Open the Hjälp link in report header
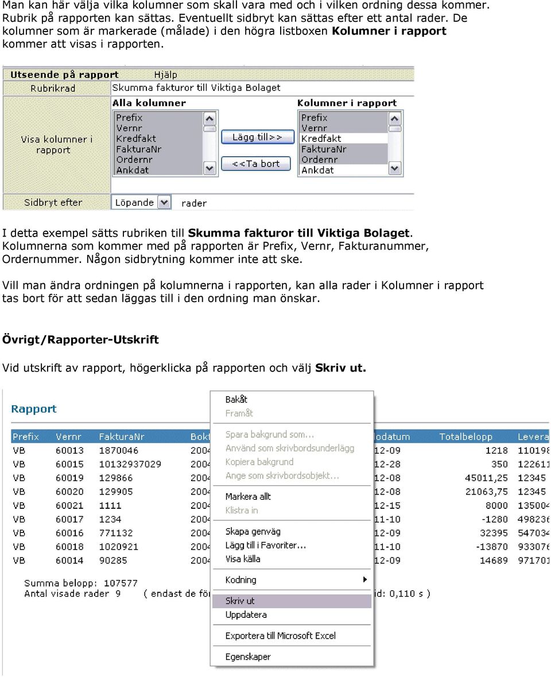Screen dimensions: 551x677 (x=166, y=75)
